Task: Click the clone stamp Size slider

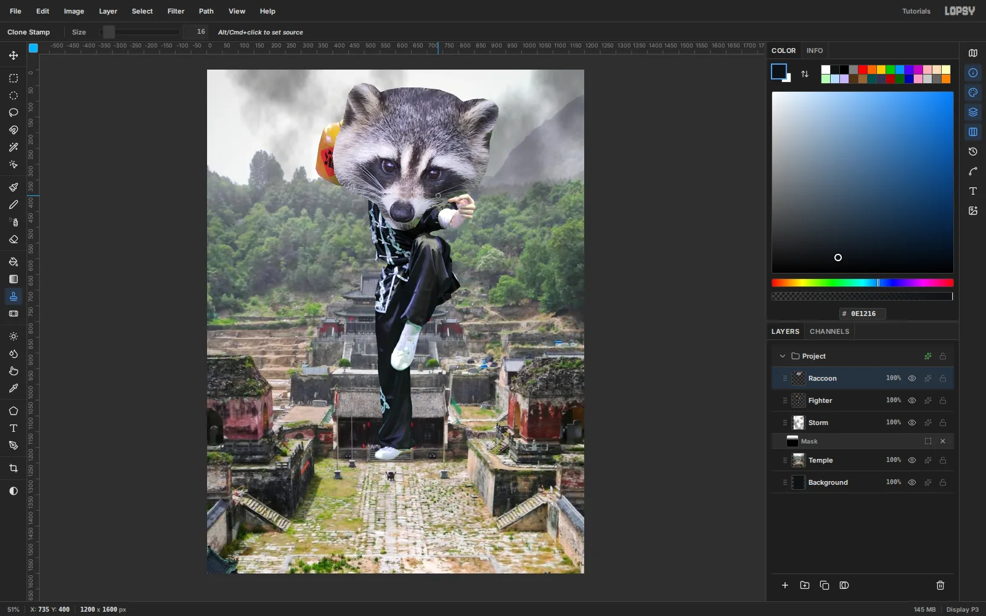Action: click(140, 32)
